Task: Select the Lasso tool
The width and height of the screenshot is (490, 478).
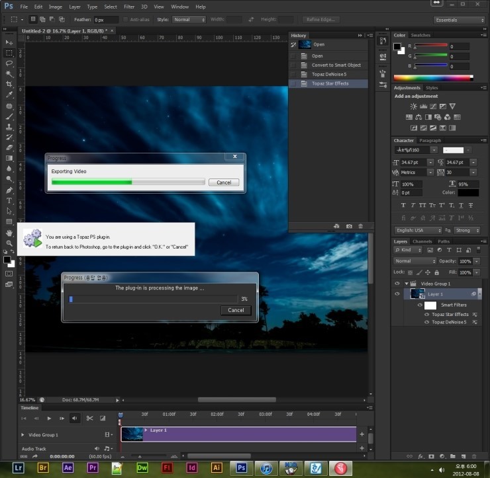Action: pyautogui.click(x=9, y=63)
